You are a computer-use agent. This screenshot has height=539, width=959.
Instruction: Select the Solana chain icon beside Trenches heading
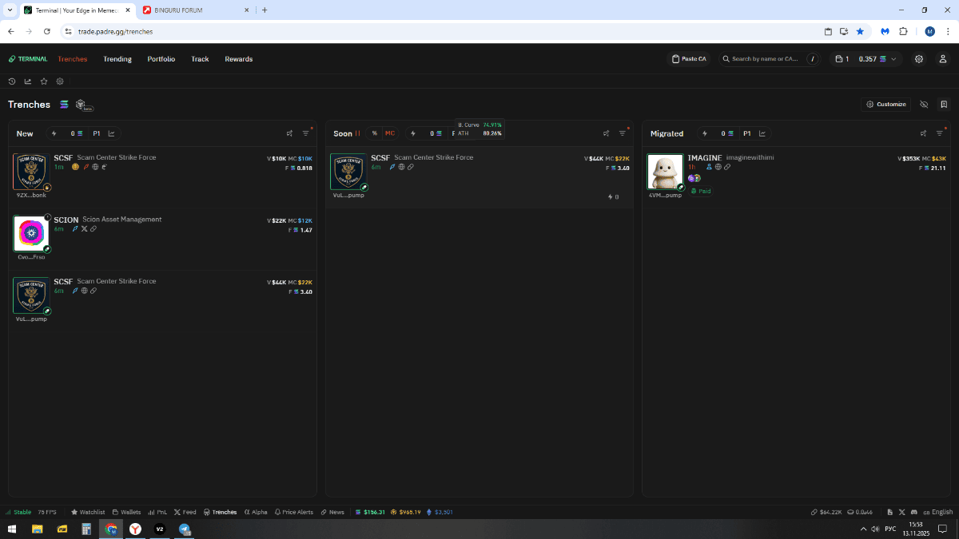coord(65,105)
